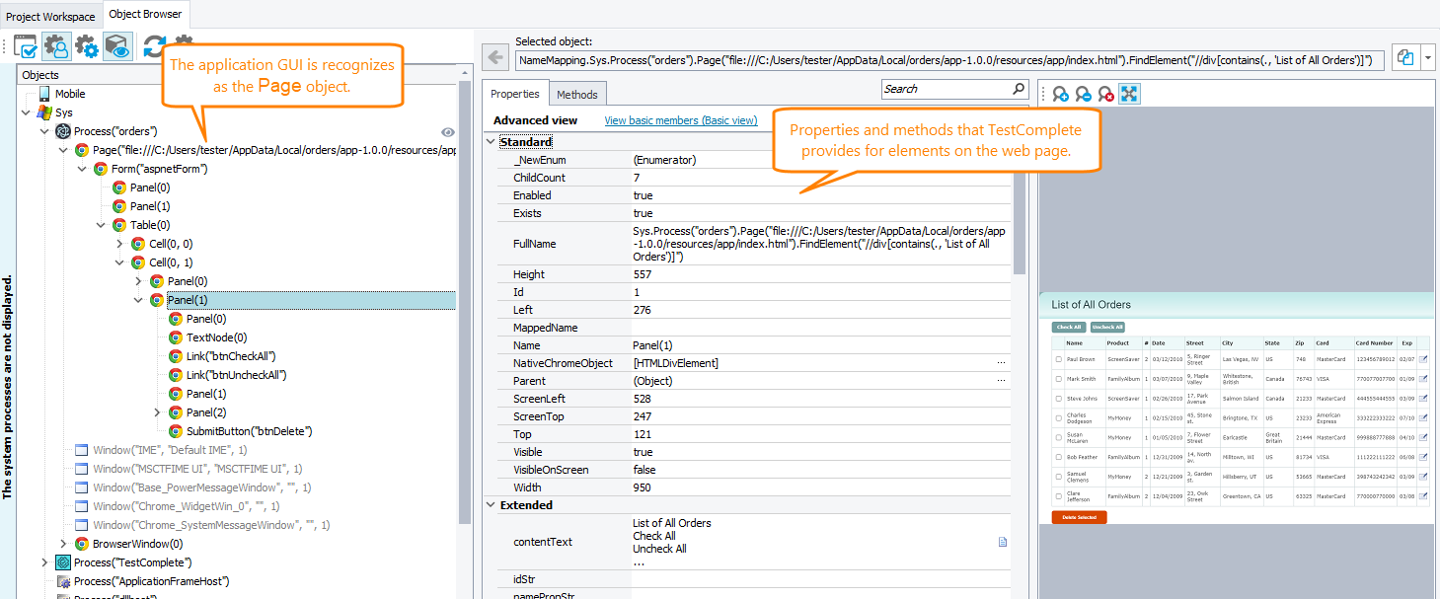Click the gear settings icon in the toolbar
The width and height of the screenshot is (1440, 599).
[86, 46]
